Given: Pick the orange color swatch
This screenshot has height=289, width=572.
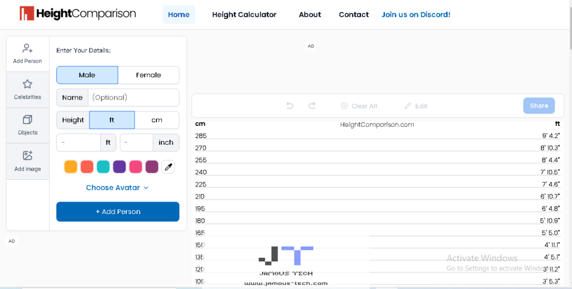Looking at the screenshot, I should pyautogui.click(x=71, y=167).
